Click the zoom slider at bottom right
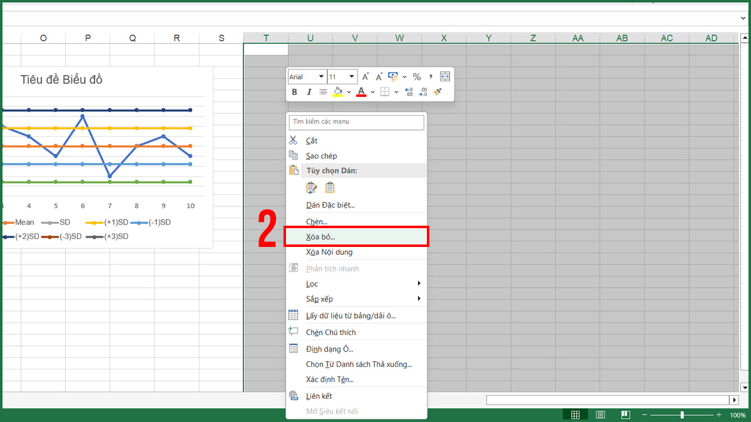This screenshot has width=751, height=422. (x=681, y=414)
